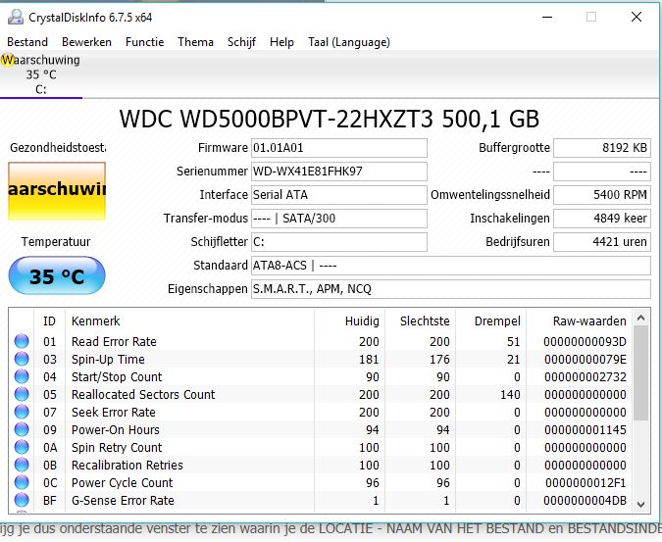This screenshot has width=662, height=542.
Task: Click the Inschakelingen value 4849 keer
Action: pyautogui.click(x=602, y=219)
